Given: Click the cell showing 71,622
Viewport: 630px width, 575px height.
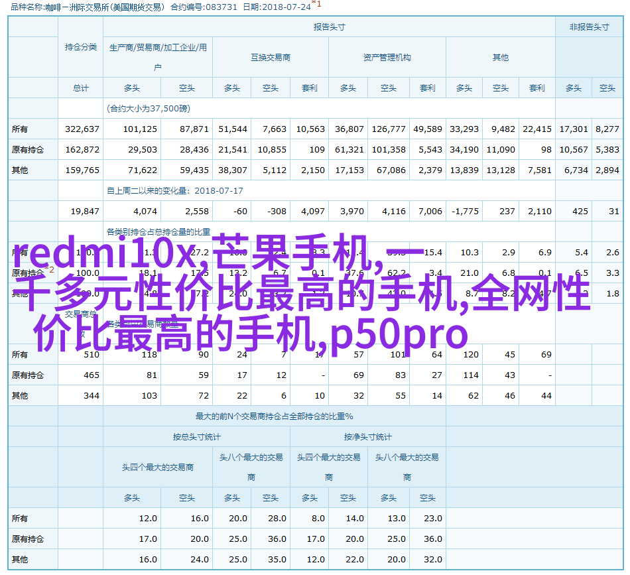Looking at the screenshot, I should [x=142, y=170].
